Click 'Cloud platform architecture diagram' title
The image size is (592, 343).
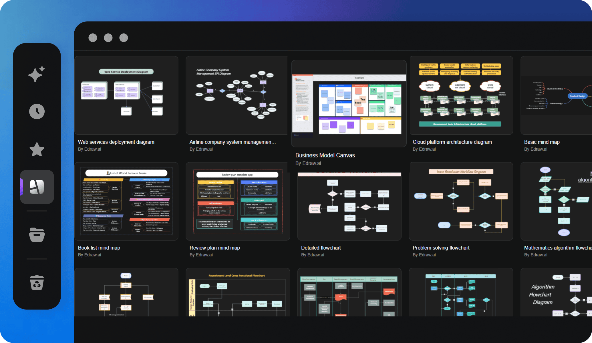point(452,142)
